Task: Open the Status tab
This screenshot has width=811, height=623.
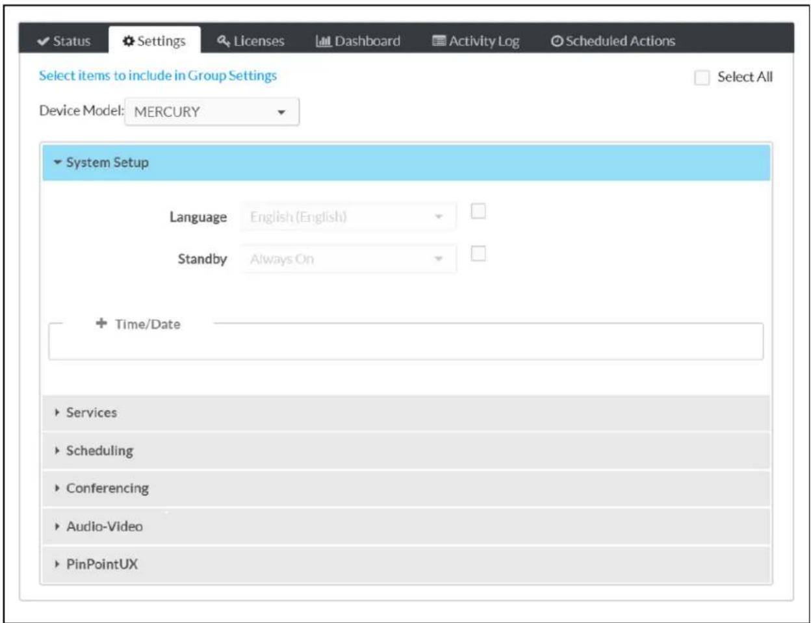Action: (x=64, y=41)
